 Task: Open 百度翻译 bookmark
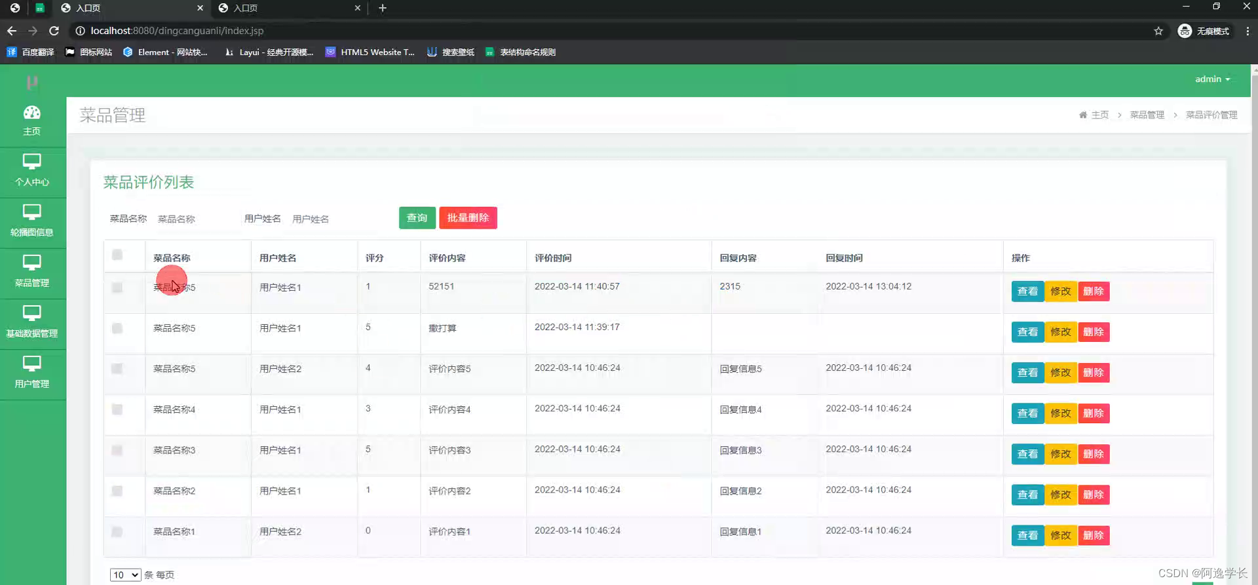31,52
